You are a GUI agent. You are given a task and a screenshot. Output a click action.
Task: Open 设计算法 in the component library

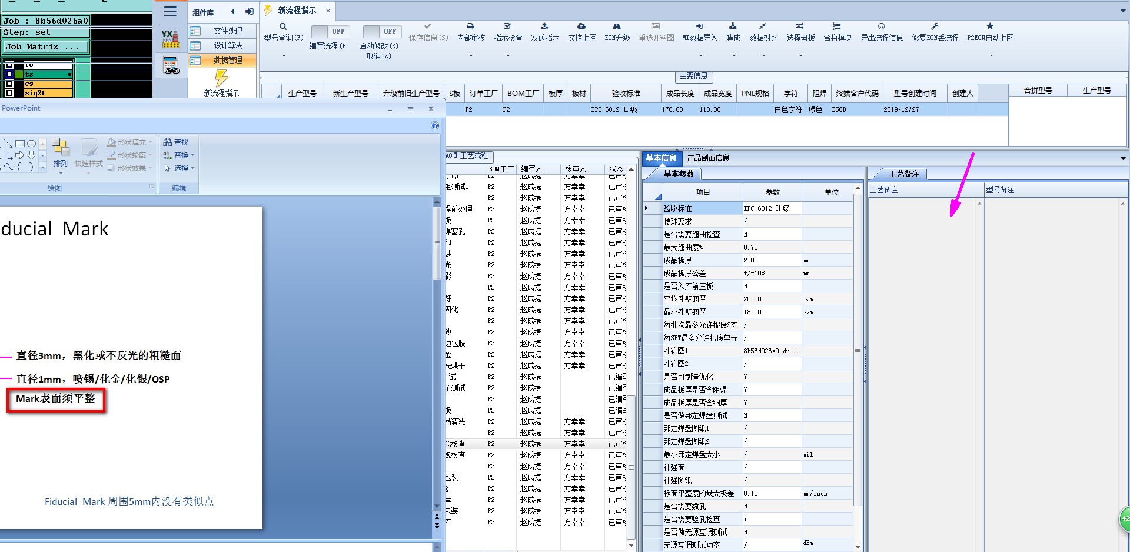[222, 45]
